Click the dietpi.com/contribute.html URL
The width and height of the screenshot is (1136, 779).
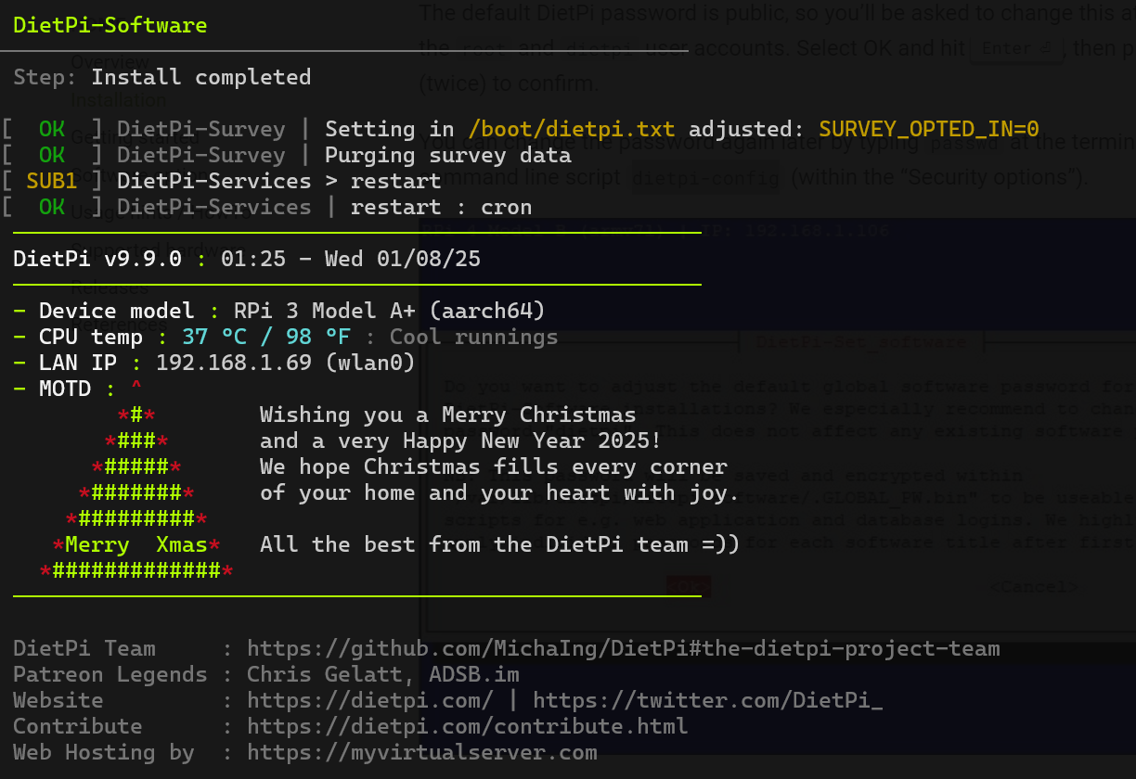[x=468, y=726]
